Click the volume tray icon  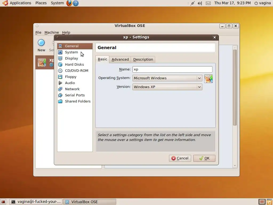tap(200, 3)
